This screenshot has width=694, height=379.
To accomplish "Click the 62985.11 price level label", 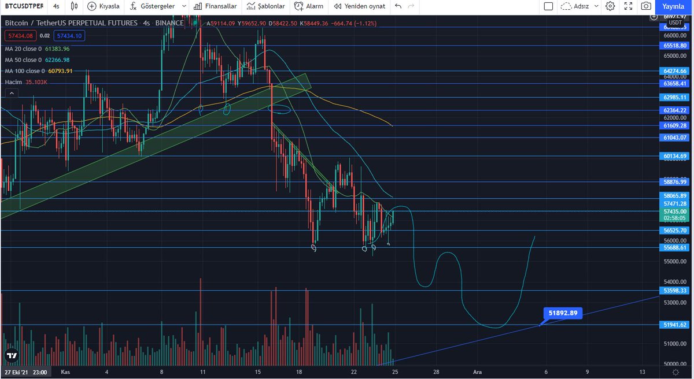I will (675, 97).
